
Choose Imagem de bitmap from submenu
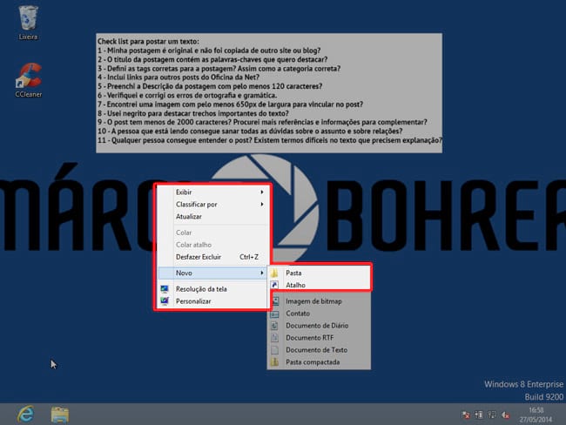314,301
